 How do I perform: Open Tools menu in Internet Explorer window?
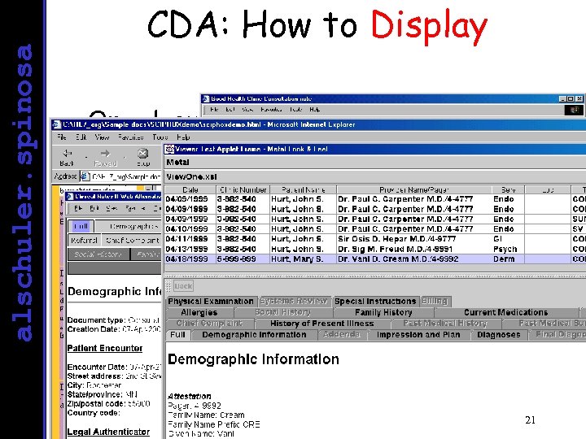[160, 137]
